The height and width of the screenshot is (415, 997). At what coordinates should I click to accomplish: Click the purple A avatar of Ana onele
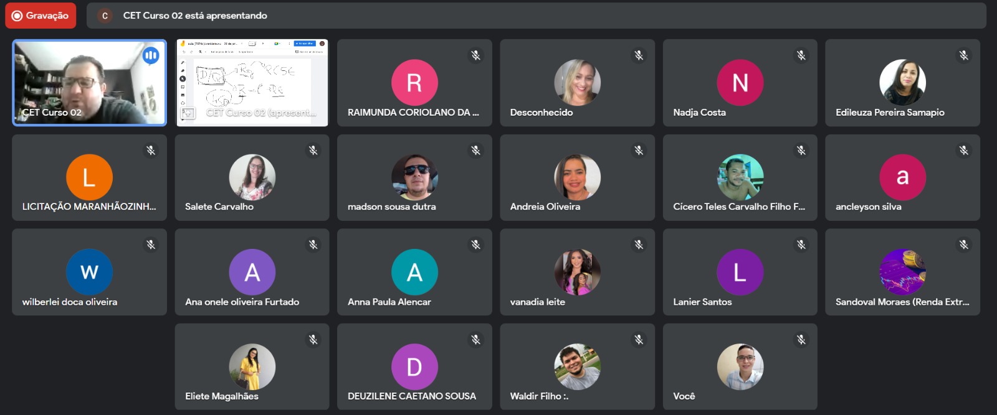(x=252, y=272)
